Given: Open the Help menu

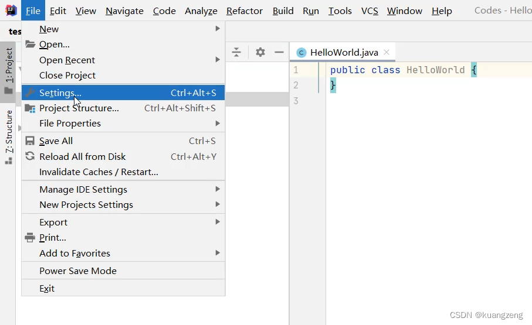Looking at the screenshot, I should pos(442,11).
